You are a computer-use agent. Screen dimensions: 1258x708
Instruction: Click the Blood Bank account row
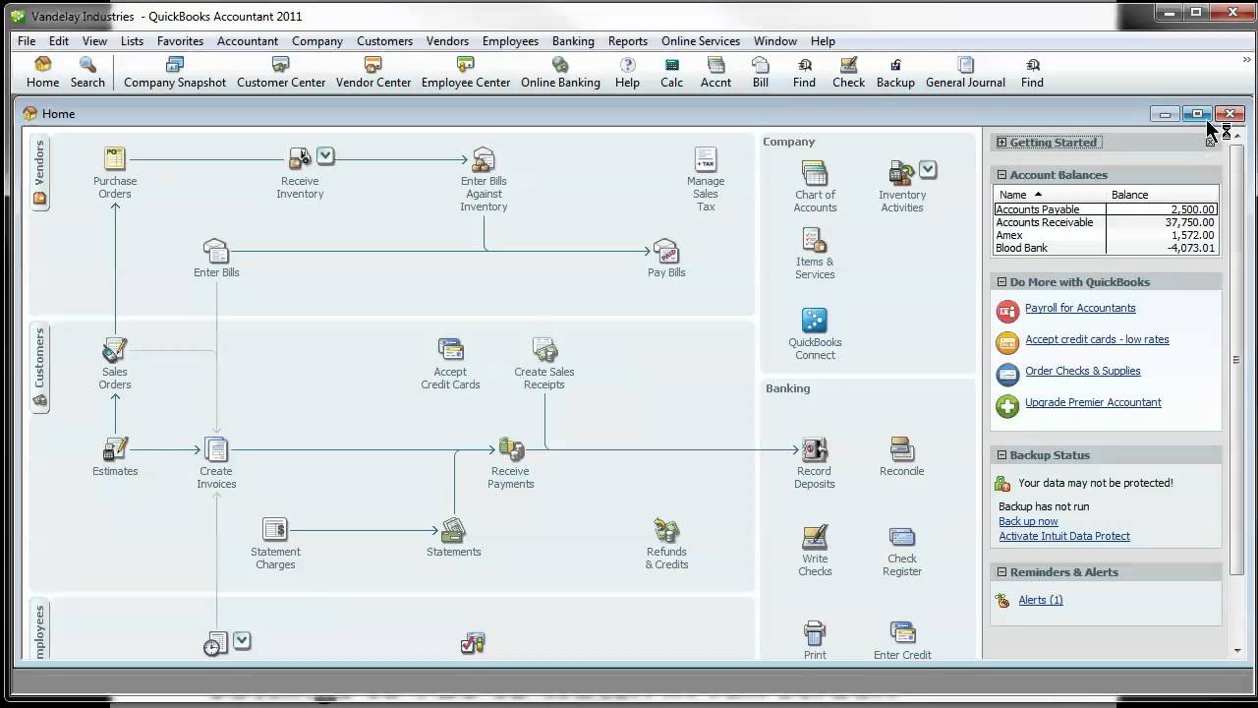(x=1106, y=248)
